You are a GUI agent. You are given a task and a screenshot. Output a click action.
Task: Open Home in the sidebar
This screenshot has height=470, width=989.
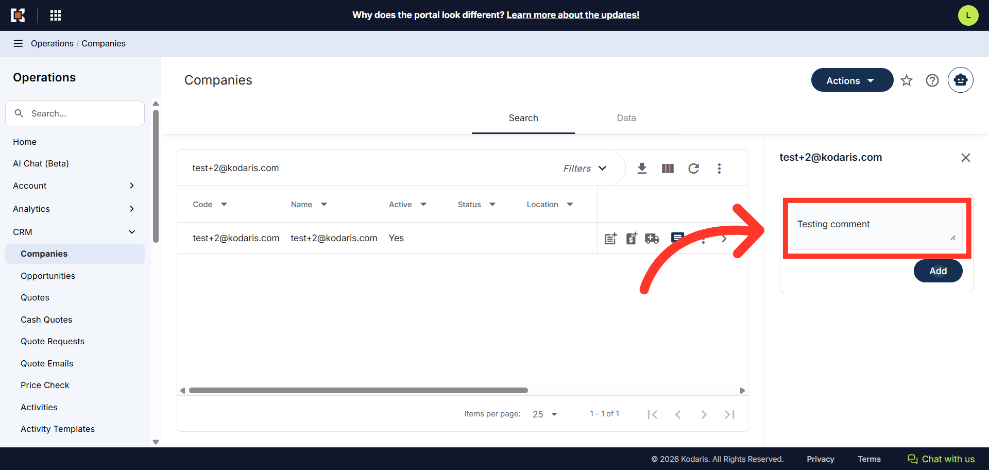point(25,142)
